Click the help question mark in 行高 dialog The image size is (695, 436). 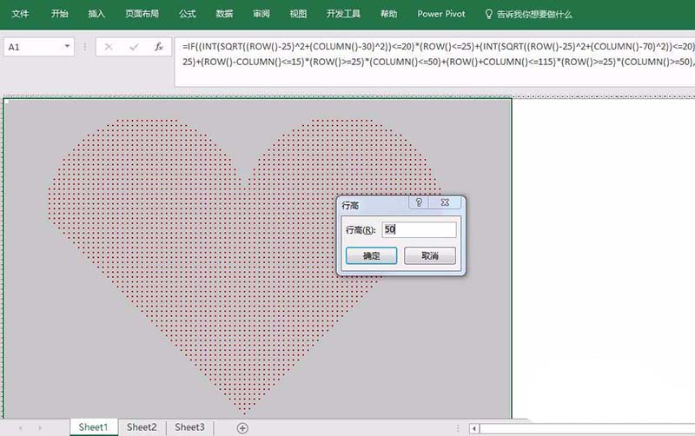point(419,203)
